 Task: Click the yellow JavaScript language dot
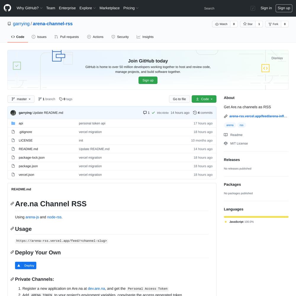pyautogui.click(x=226, y=222)
